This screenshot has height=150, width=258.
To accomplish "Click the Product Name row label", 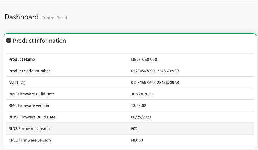I will [x=22, y=59].
